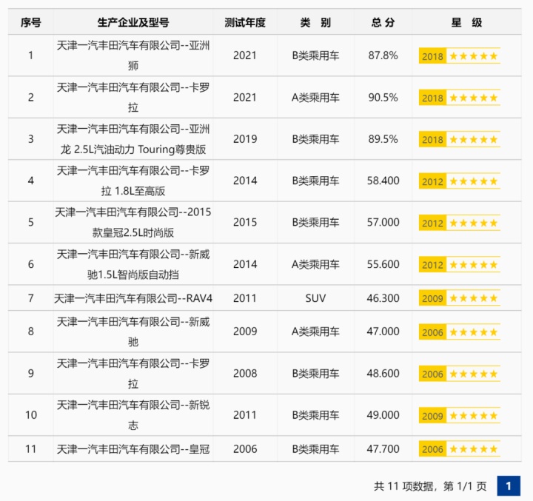
Task: Select the 卡罗拉 model entry in row 2
Action: 133,97
